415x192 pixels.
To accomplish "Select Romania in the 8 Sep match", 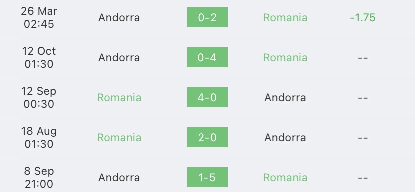I will click(285, 177).
